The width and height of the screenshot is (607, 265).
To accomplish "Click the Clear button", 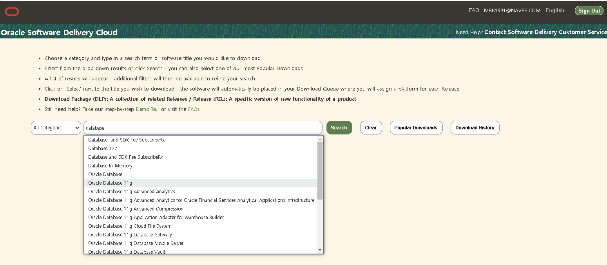I will pos(371,128).
